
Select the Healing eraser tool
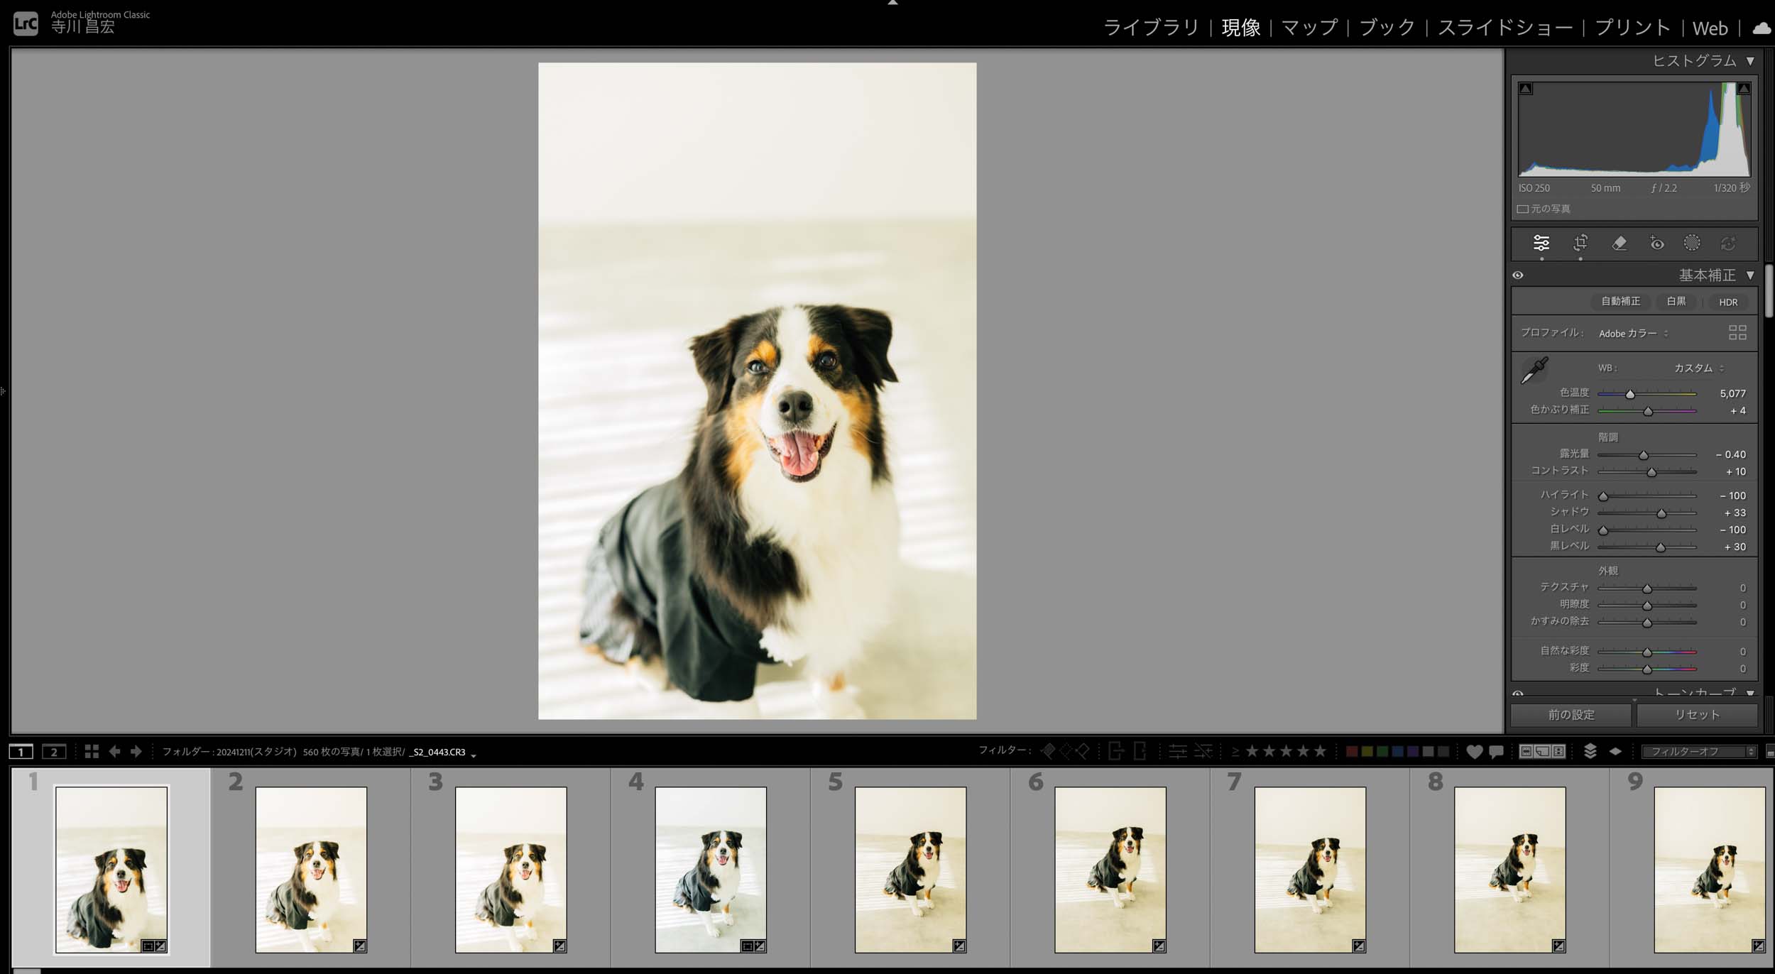[x=1619, y=243]
